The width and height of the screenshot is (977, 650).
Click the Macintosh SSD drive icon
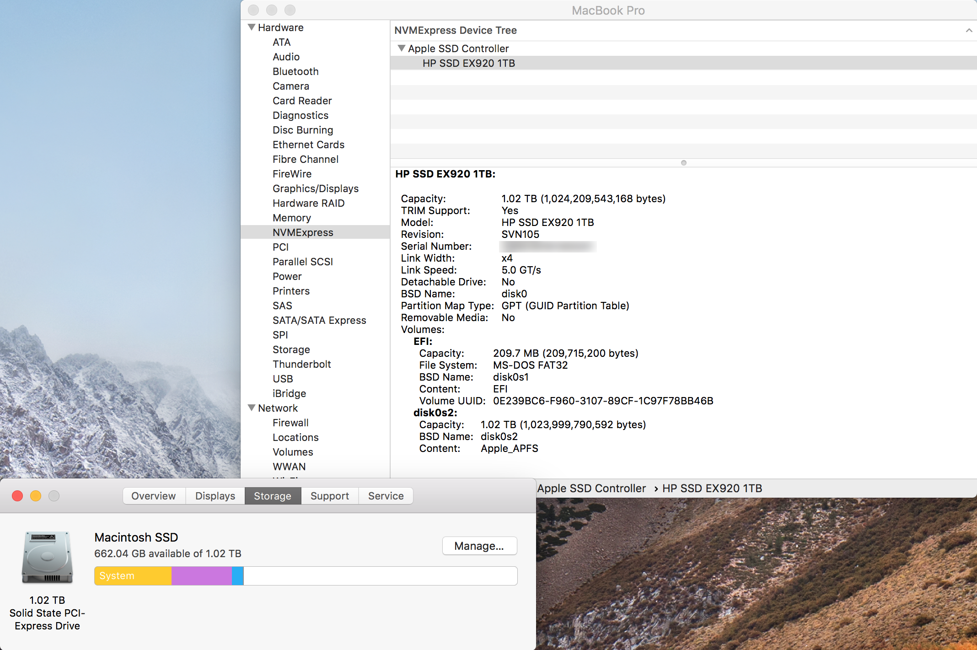point(48,557)
